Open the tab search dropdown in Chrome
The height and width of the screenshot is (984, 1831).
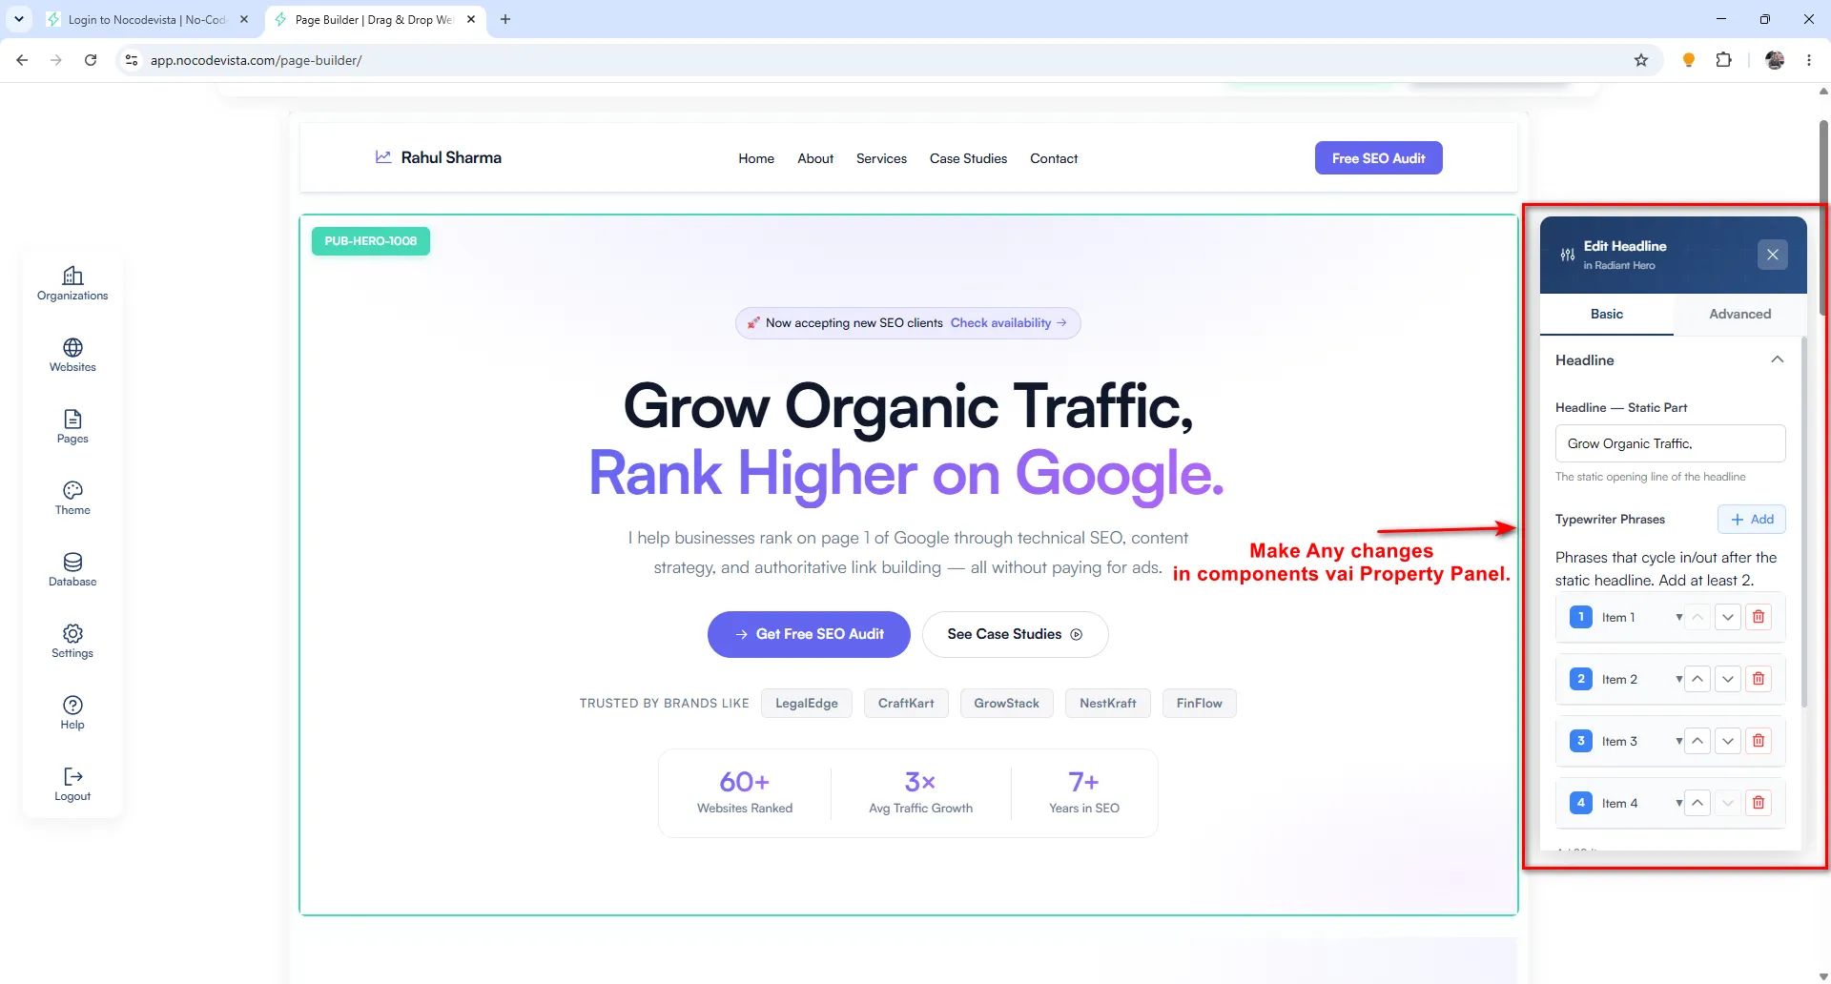click(19, 19)
